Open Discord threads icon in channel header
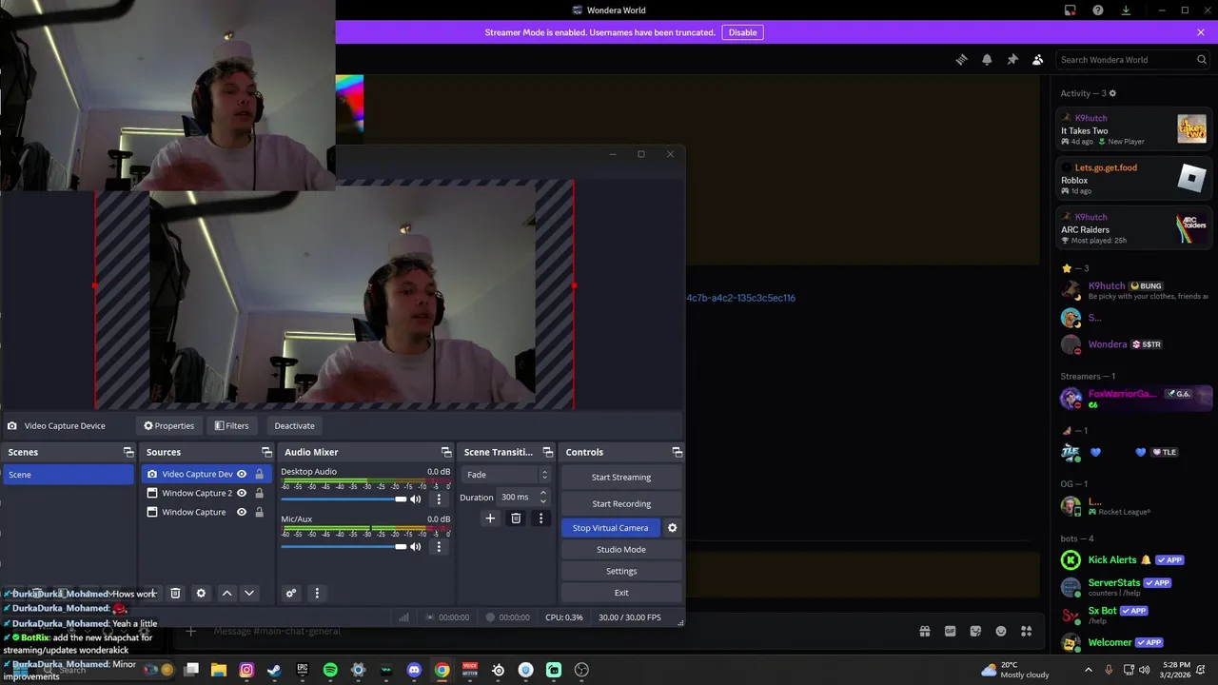 (x=961, y=59)
